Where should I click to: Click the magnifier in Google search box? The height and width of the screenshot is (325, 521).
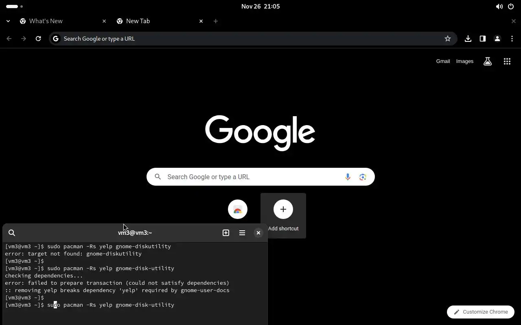(158, 177)
